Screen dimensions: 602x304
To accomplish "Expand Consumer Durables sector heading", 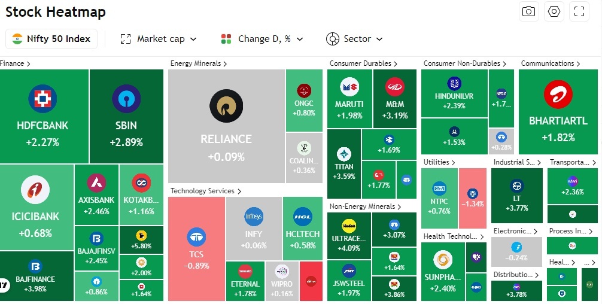I will click(x=363, y=63).
